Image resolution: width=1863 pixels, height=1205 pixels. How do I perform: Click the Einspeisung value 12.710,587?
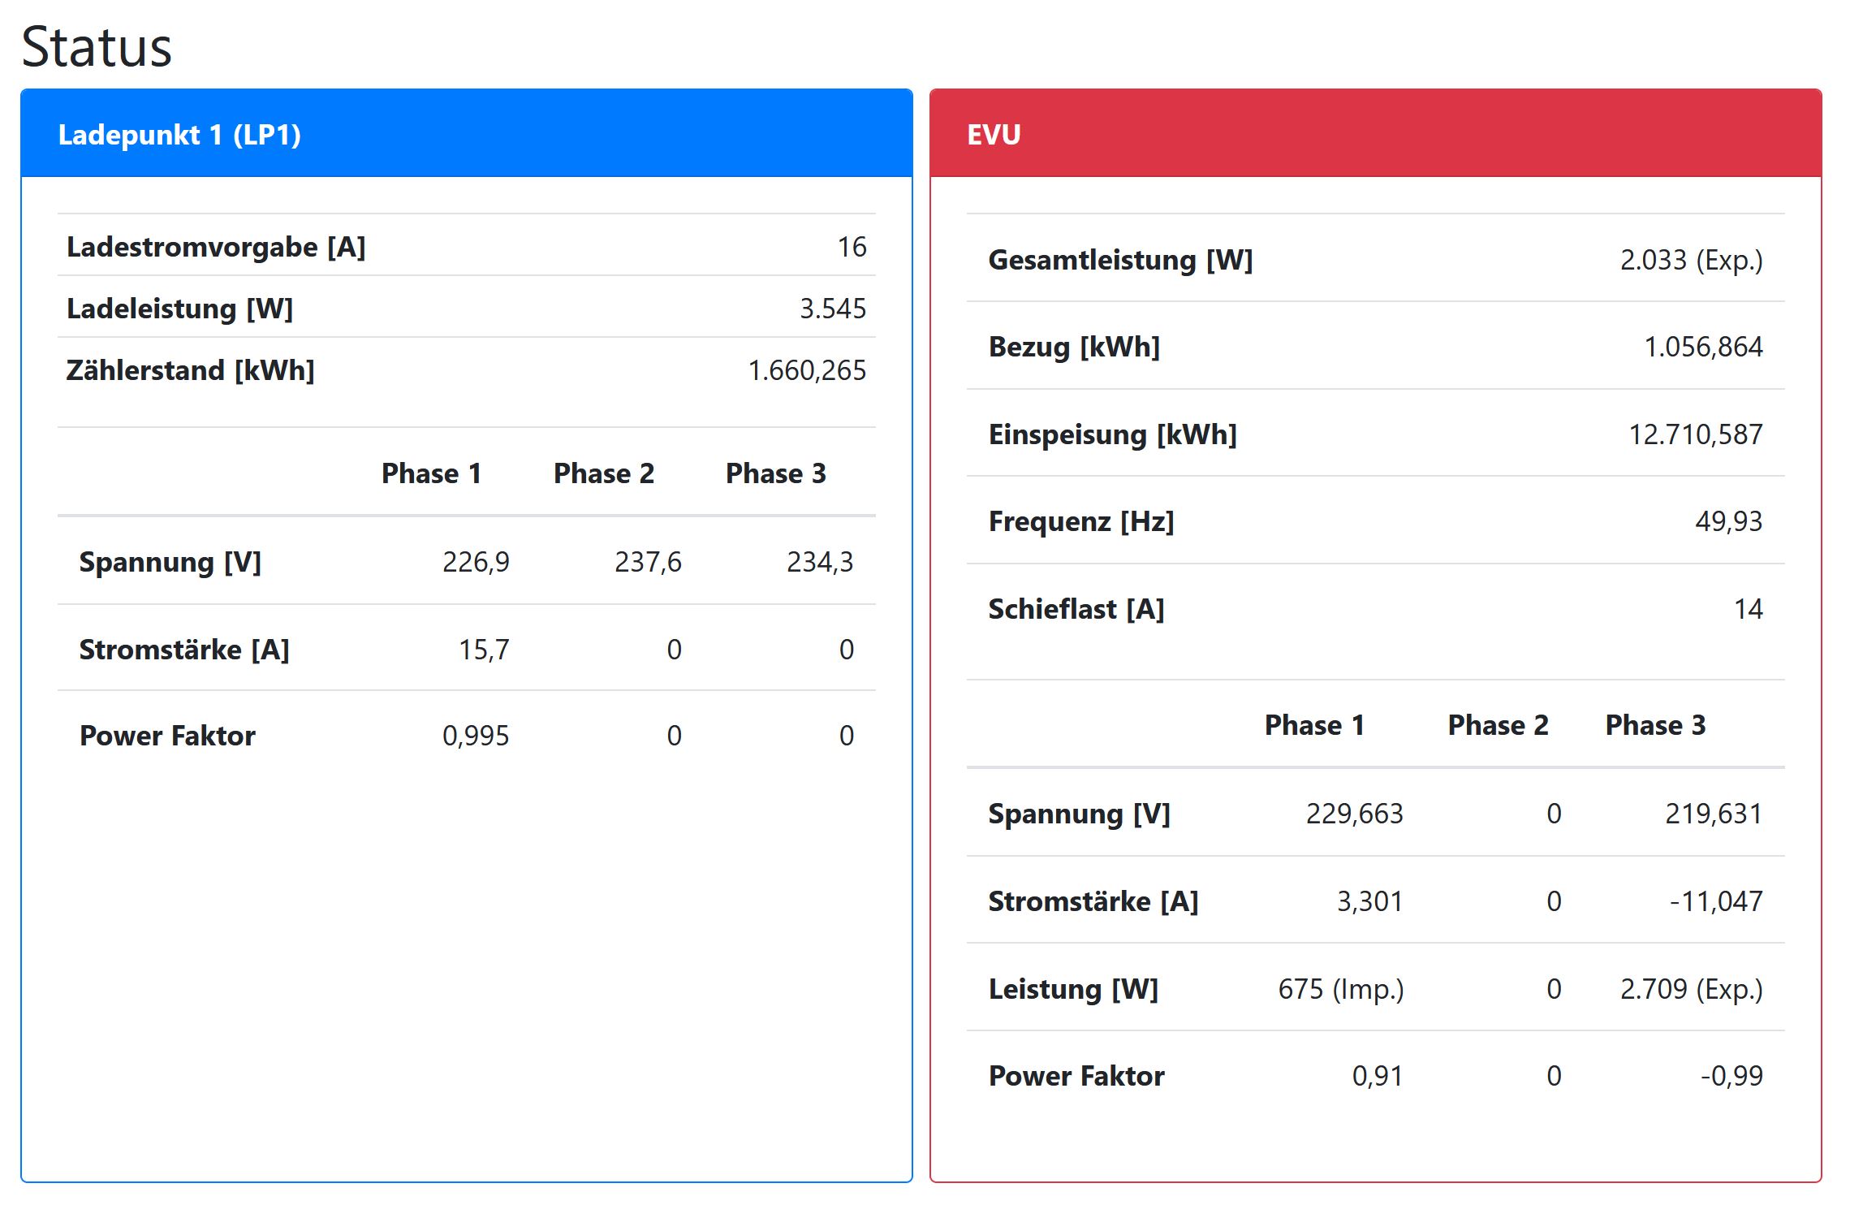pos(1695,434)
